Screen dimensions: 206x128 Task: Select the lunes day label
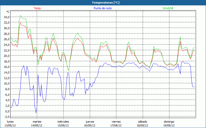click(10, 122)
